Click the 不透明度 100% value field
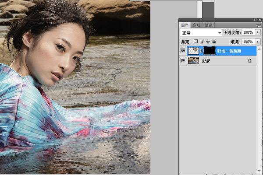Screen dimensions: 263x175 [x=248, y=32]
